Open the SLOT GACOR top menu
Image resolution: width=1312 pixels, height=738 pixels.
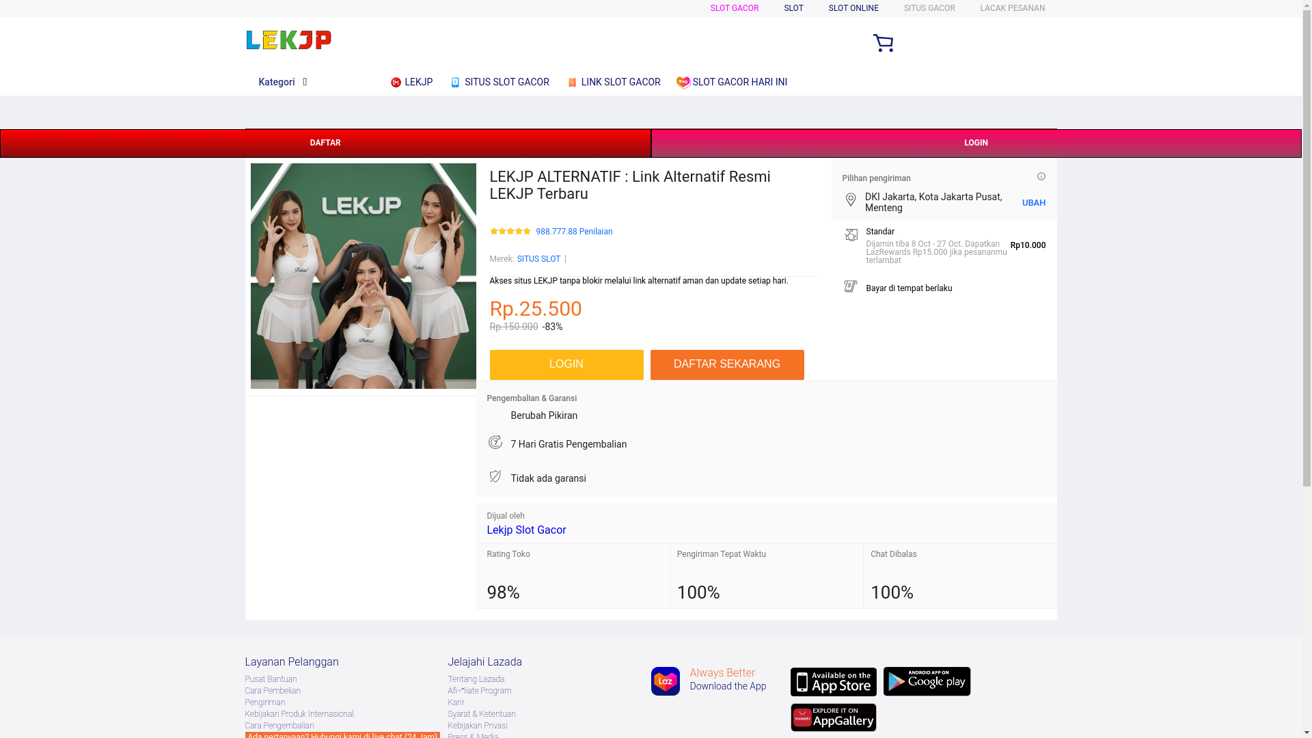734,8
